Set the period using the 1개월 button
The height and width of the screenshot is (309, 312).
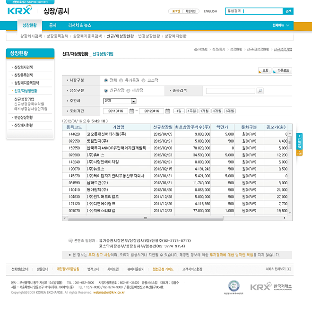point(204,111)
